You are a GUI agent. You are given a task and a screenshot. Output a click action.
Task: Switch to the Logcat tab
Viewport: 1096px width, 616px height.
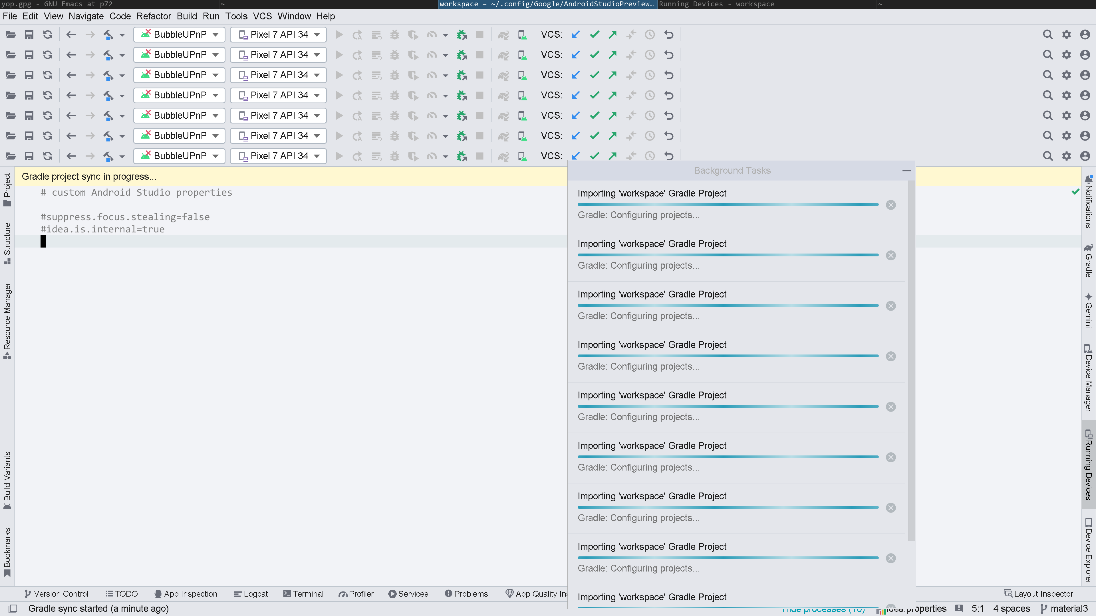click(251, 594)
